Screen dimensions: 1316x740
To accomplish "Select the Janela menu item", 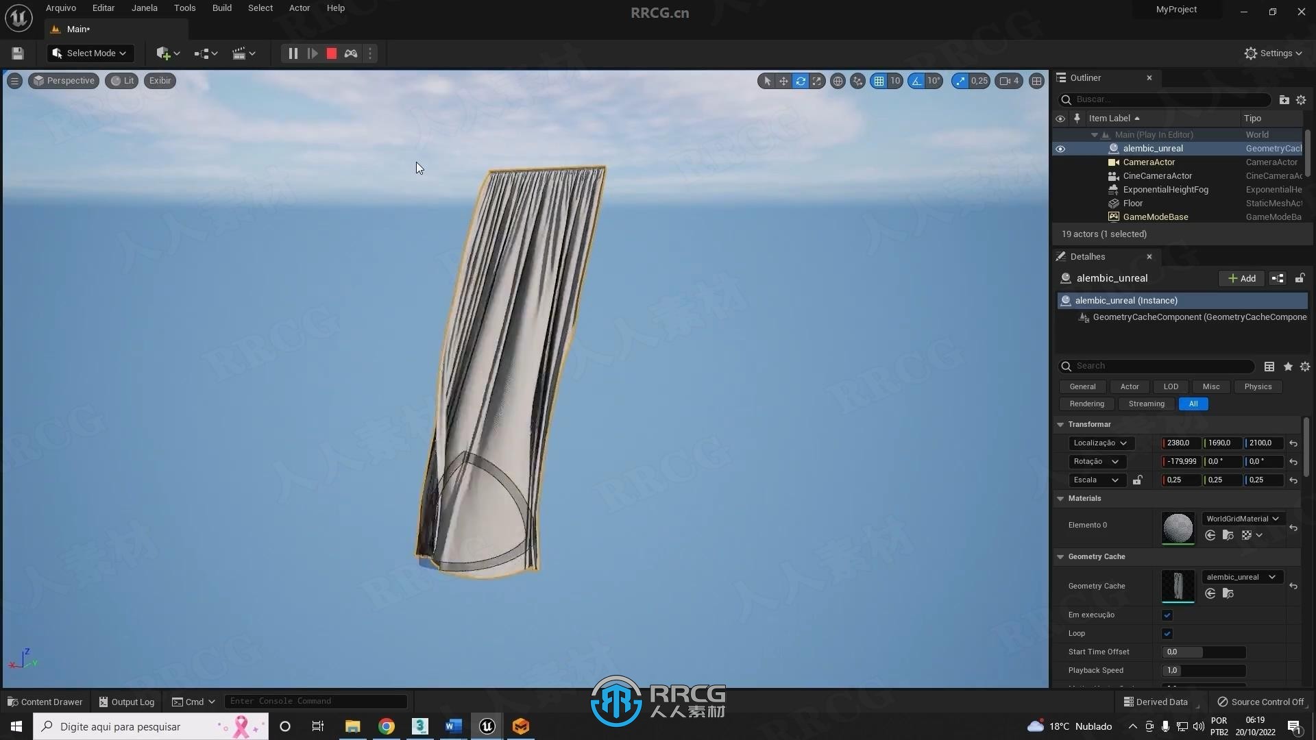I will (x=144, y=8).
